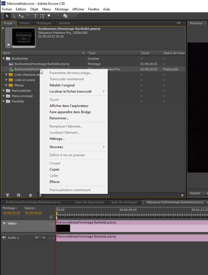This screenshot has height=275, width=208.
Task: Click the preview thumbnail play button
Action: tap(9, 44)
